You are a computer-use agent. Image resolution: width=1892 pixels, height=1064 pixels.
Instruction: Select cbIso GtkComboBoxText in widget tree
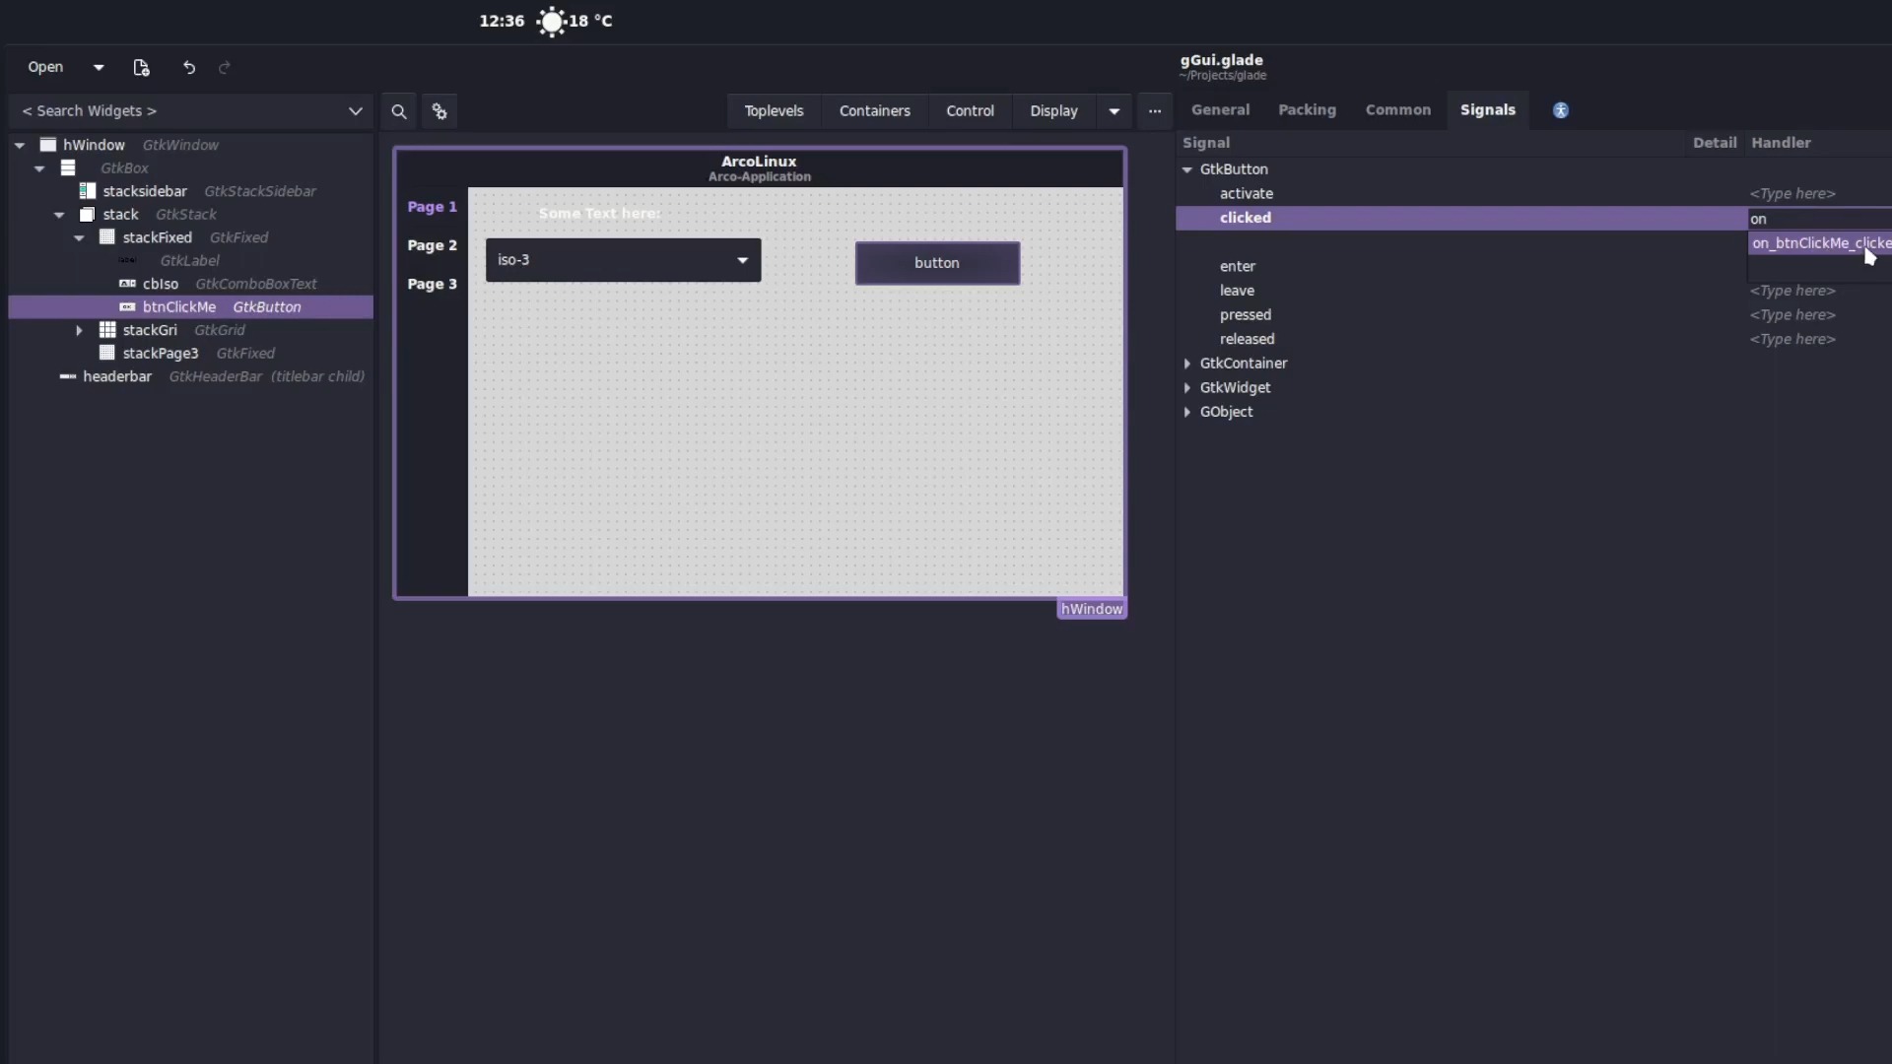coord(161,284)
